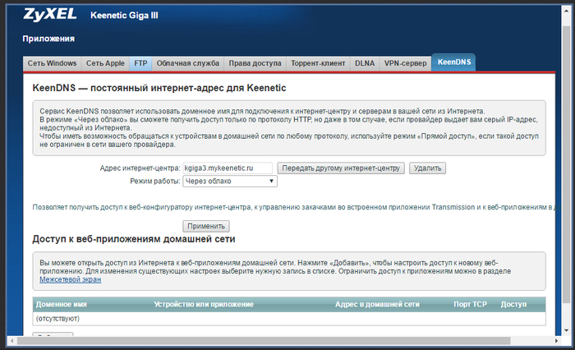The height and width of the screenshot is (350, 575).
Task: Click the Доменное имя column header
Action: (62, 304)
